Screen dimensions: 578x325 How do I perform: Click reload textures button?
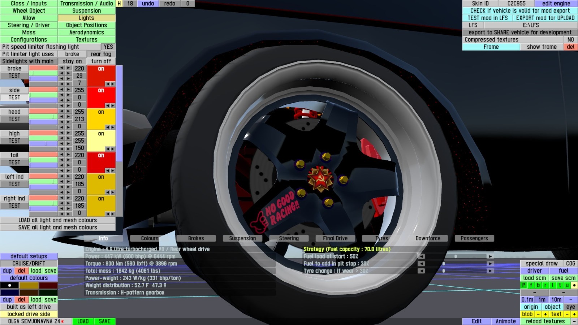pyautogui.click(x=545, y=321)
